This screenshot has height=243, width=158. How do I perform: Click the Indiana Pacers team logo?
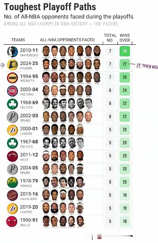pos(12,65)
